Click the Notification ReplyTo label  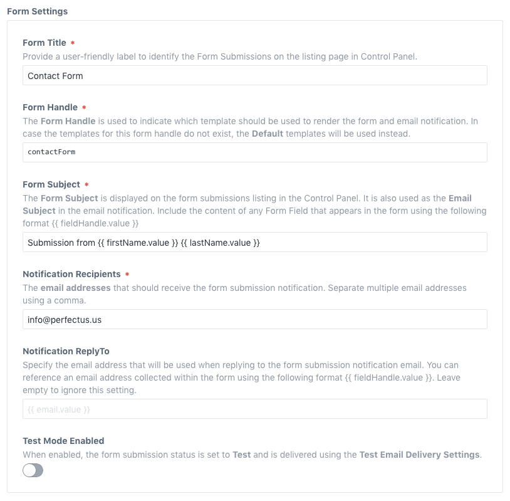pos(66,351)
